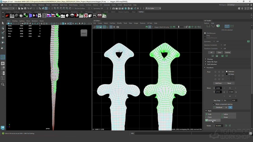The width and height of the screenshot is (253, 142).
Task: Select UV shell mode cube icon in UV Toolkit
Action: click(x=218, y=26)
